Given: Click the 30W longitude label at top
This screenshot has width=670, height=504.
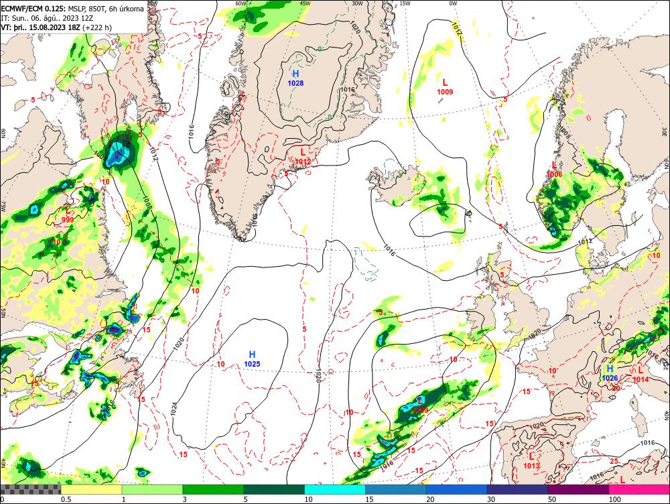Looking at the screenshot, I should pos(357,3).
